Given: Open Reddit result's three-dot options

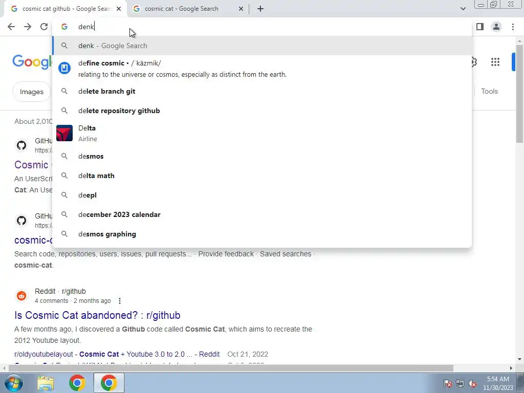Looking at the screenshot, I should pyautogui.click(x=120, y=301).
